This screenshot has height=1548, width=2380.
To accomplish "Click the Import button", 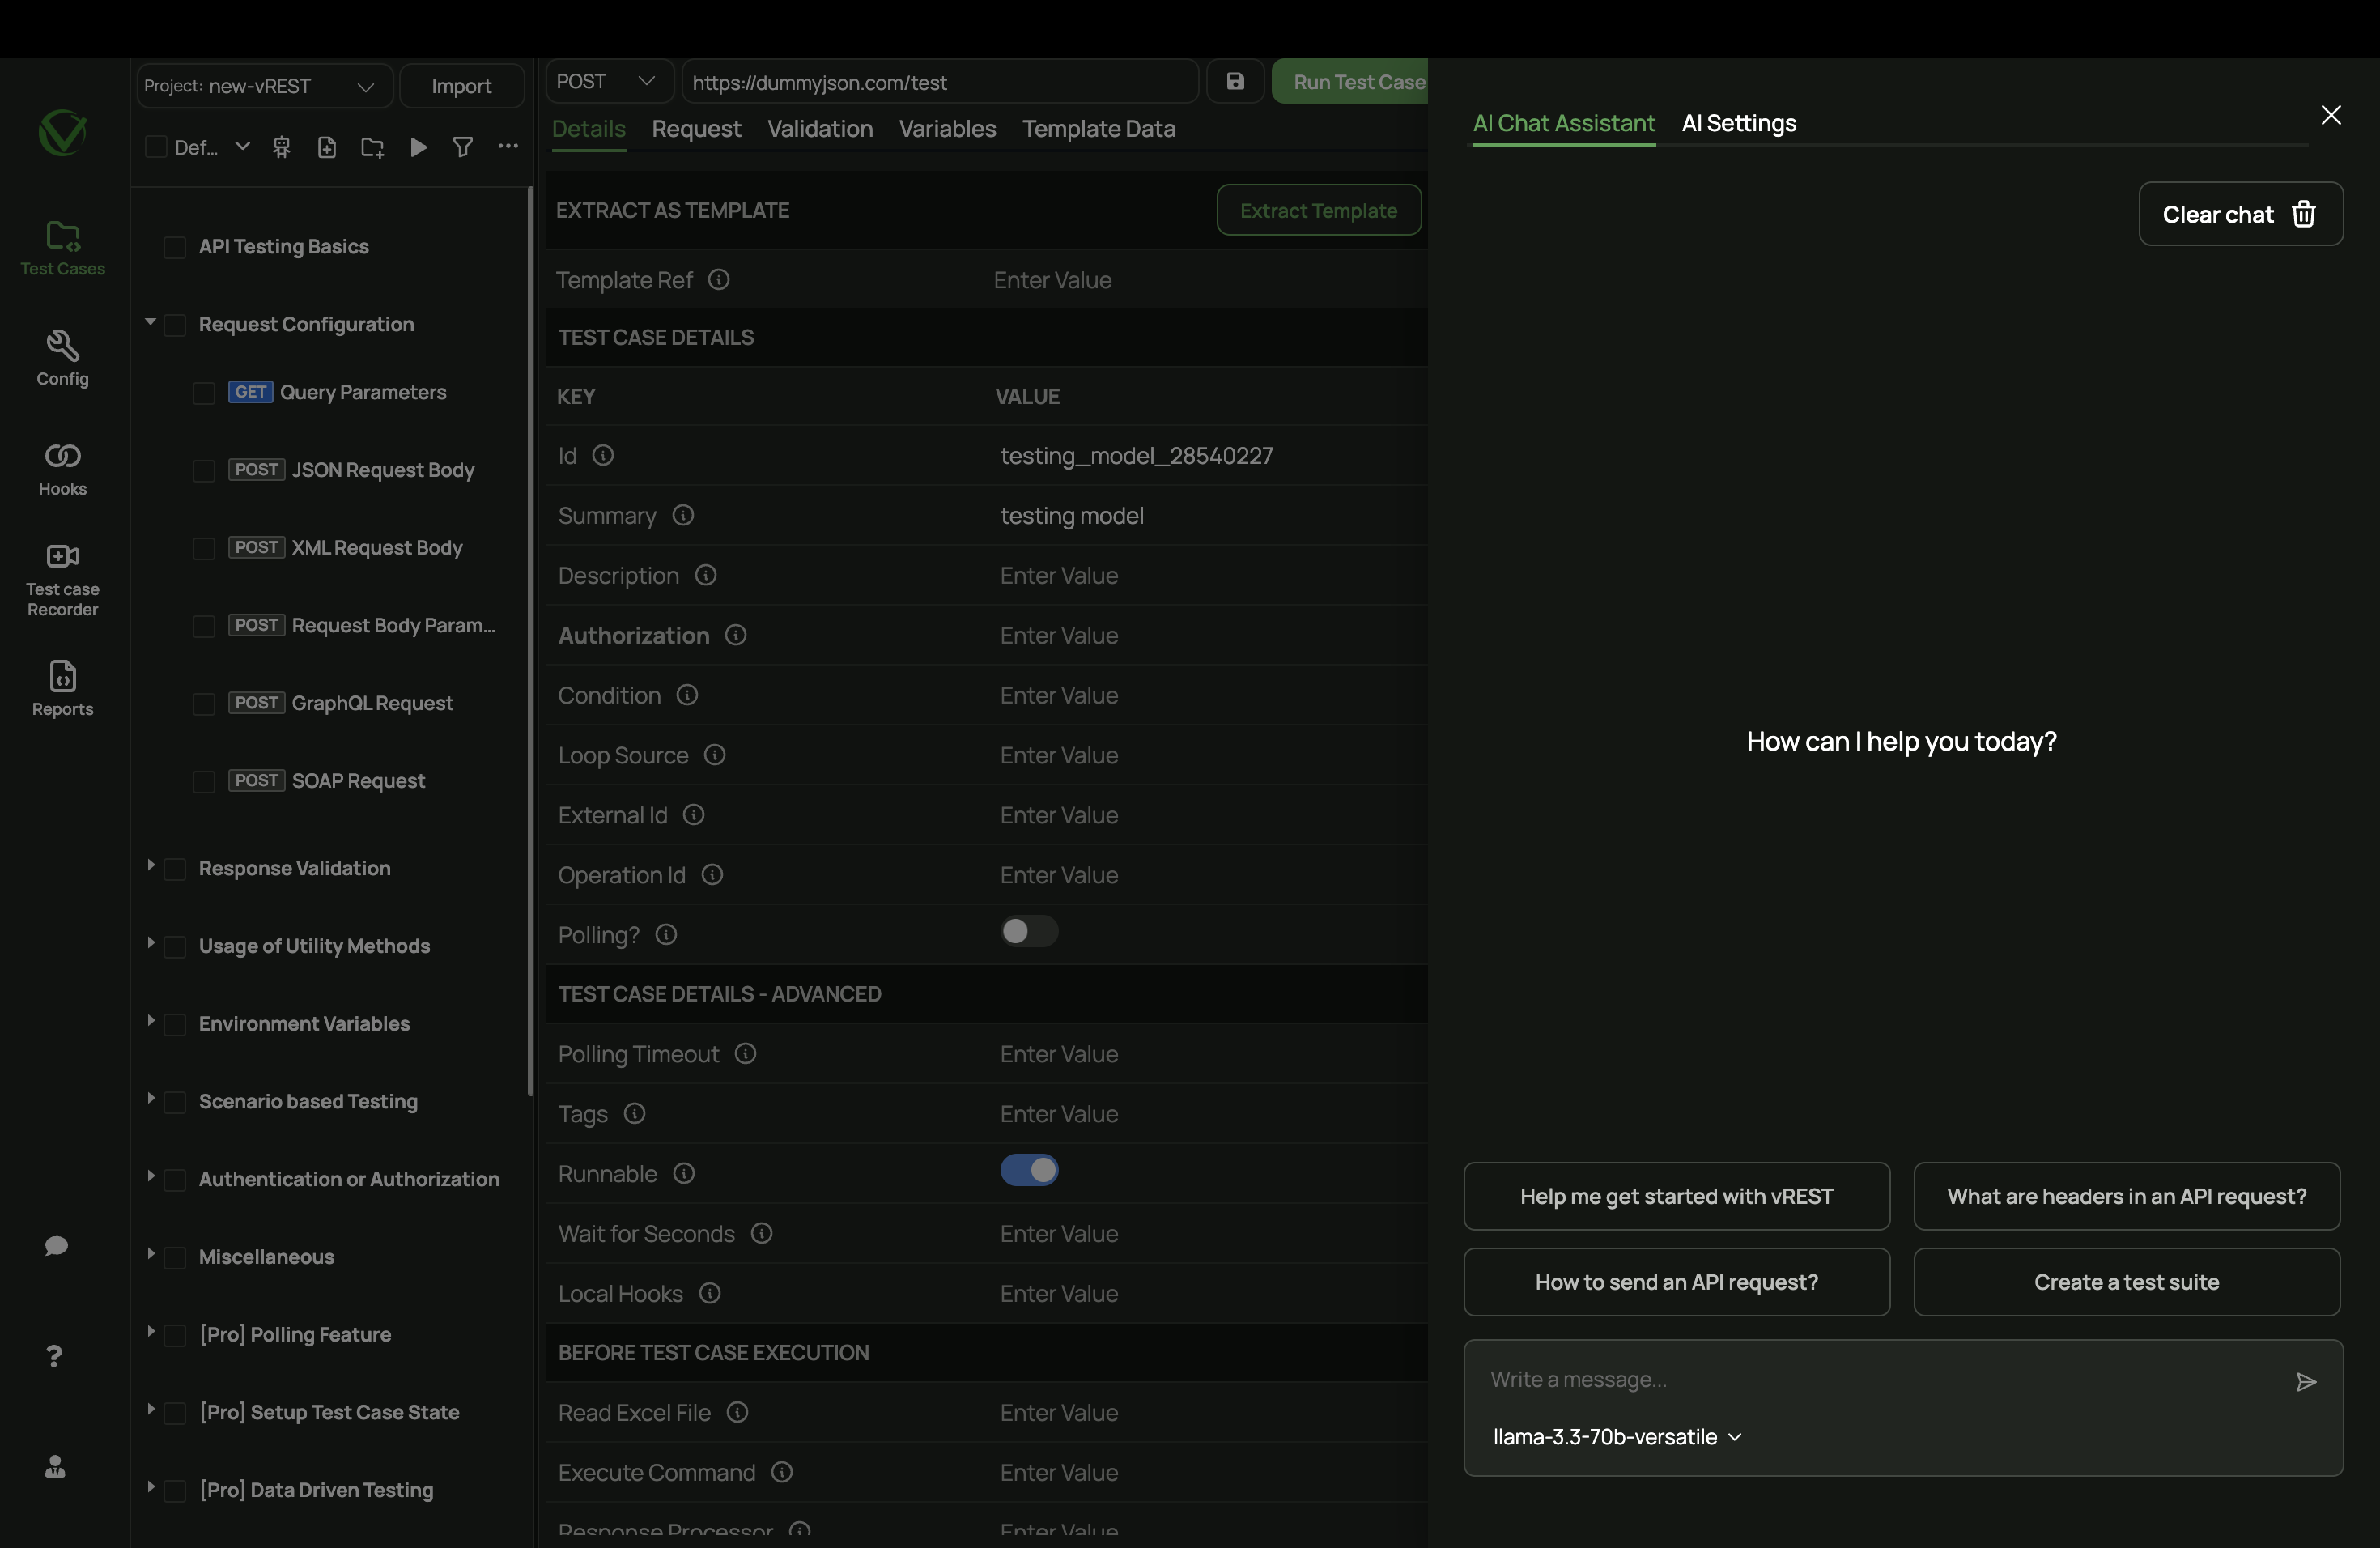I will pos(461,86).
